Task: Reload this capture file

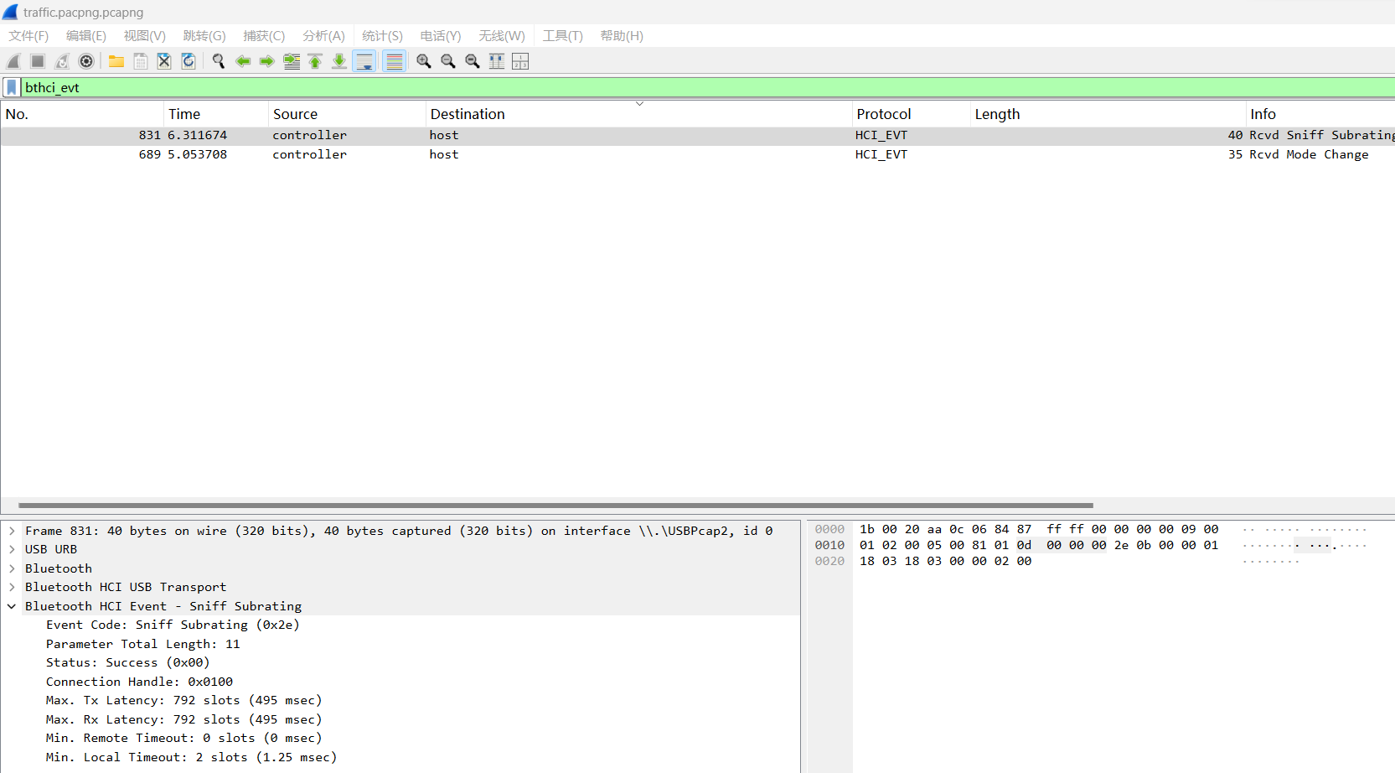Action: point(189,61)
